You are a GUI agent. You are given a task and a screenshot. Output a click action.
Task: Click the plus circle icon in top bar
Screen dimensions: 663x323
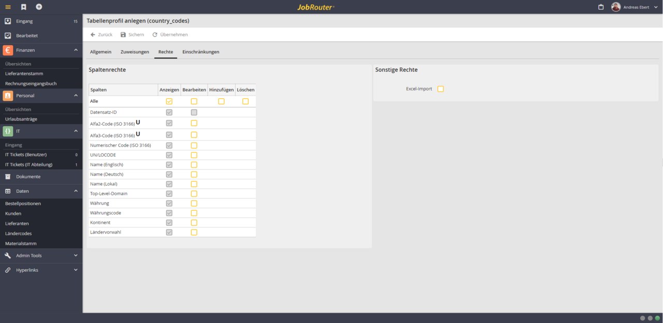39,7
